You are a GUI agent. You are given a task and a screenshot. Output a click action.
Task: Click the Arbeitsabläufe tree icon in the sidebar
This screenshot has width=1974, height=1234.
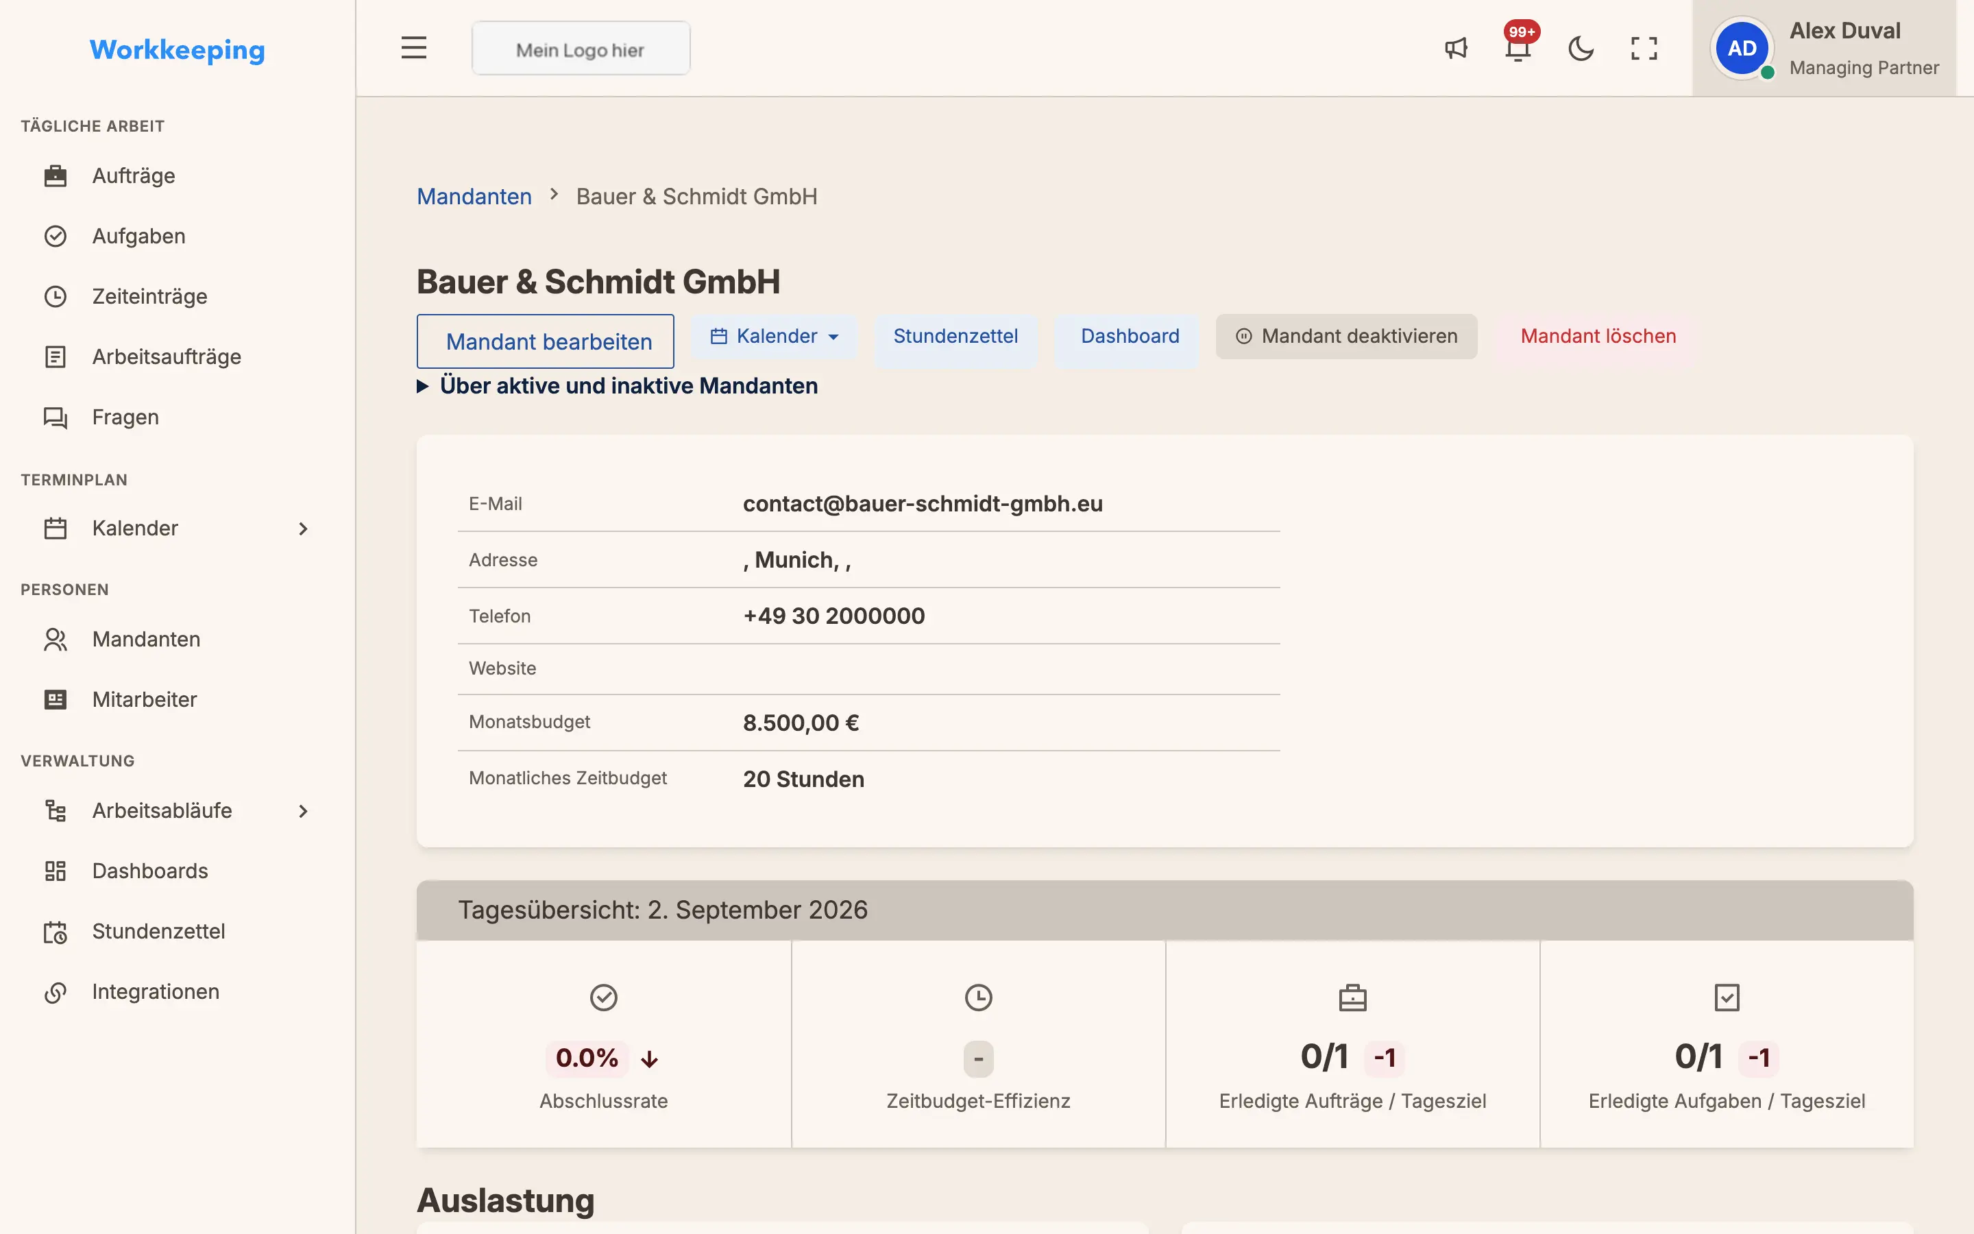tap(56, 810)
